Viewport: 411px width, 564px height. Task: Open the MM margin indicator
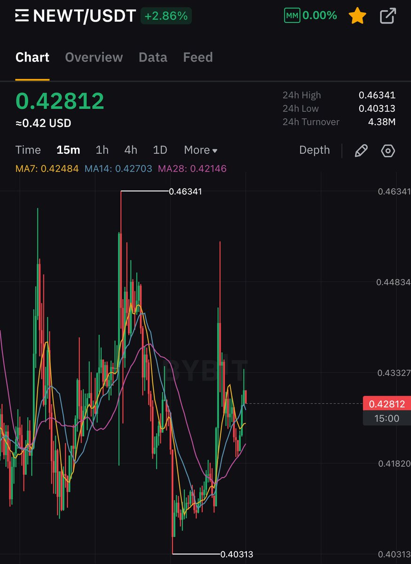click(292, 16)
